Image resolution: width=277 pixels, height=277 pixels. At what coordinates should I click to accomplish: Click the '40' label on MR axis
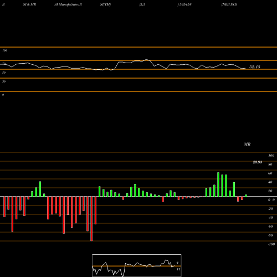[x=270, y=182]
